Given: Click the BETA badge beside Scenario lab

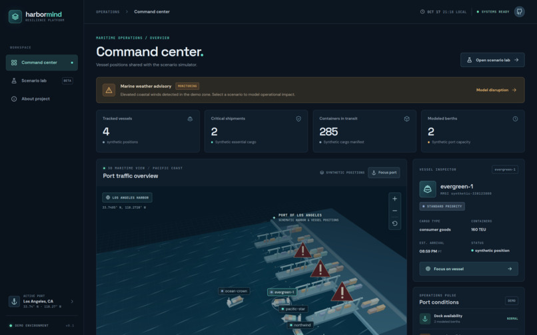Looking at the screenshot, I should pyautogui.click(x=67, y=80).
